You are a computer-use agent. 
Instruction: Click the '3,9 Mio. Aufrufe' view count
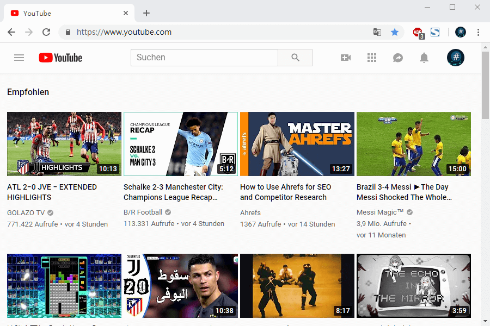pyautogui.click(x=382, y=224)
